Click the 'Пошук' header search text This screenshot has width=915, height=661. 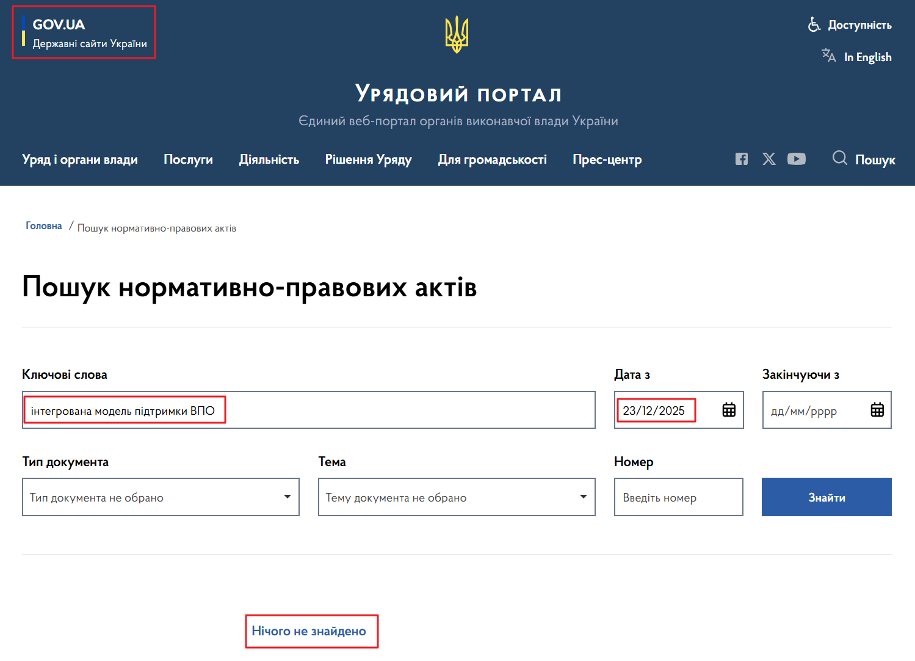[875, 160]
